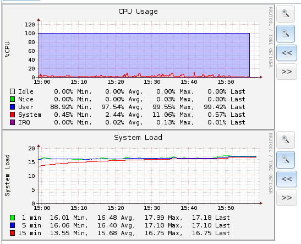Click the 15:50 time label on System Load graph
This screenshot has height=244, width=301.
tap(226, 208)
